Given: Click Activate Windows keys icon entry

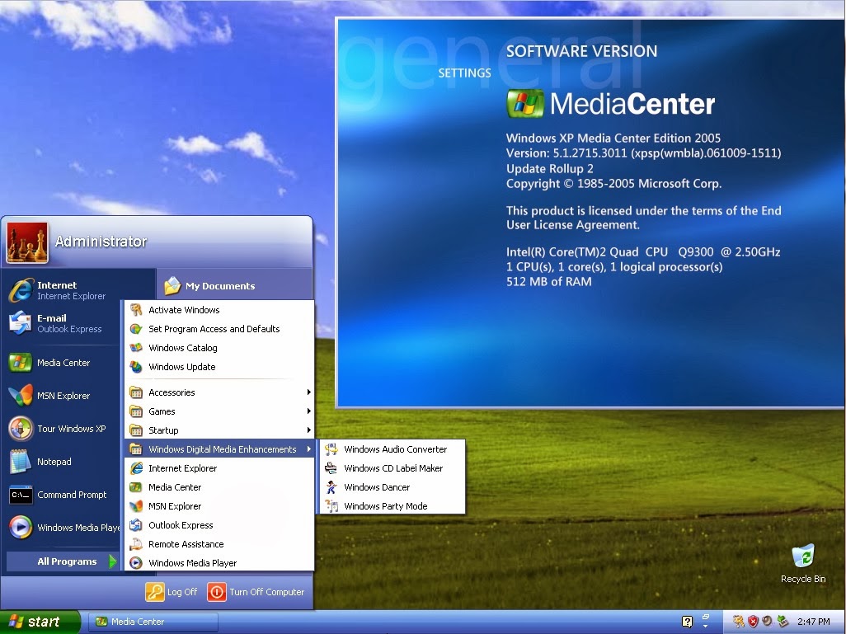Looking at the screenshot, I should coord(219,310).
